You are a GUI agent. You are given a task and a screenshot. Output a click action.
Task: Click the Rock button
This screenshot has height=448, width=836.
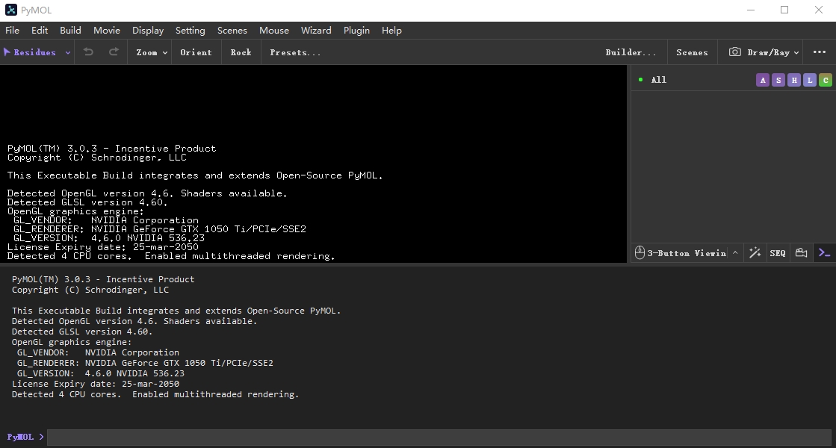[x=241, y=52]
